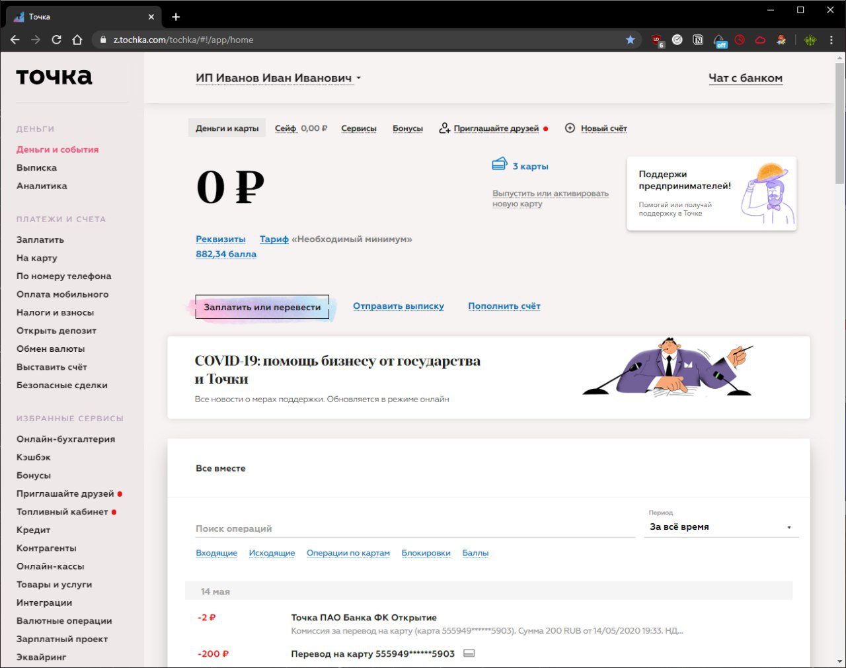The image size is (846, 668).
Task: Open Оплата мобильного in sidebar
Action: 63,294
